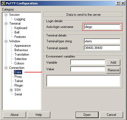Open the Bell settings category
Viewport: 127px width, 120px height.
tap(17, 32)
